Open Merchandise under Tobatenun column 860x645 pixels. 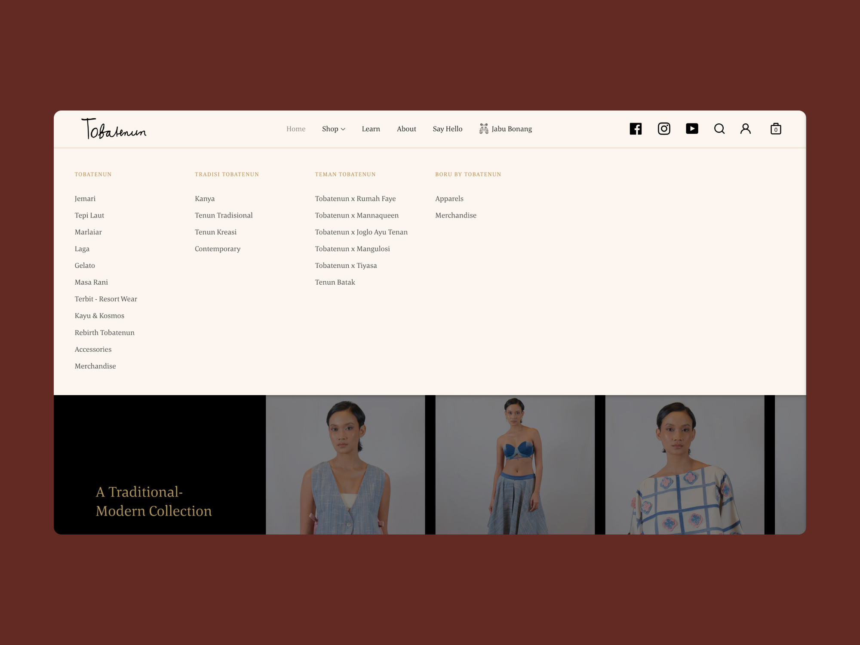coord(95,366)
